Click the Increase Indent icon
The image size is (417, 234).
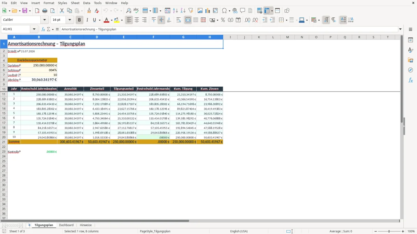coord(265,20)
